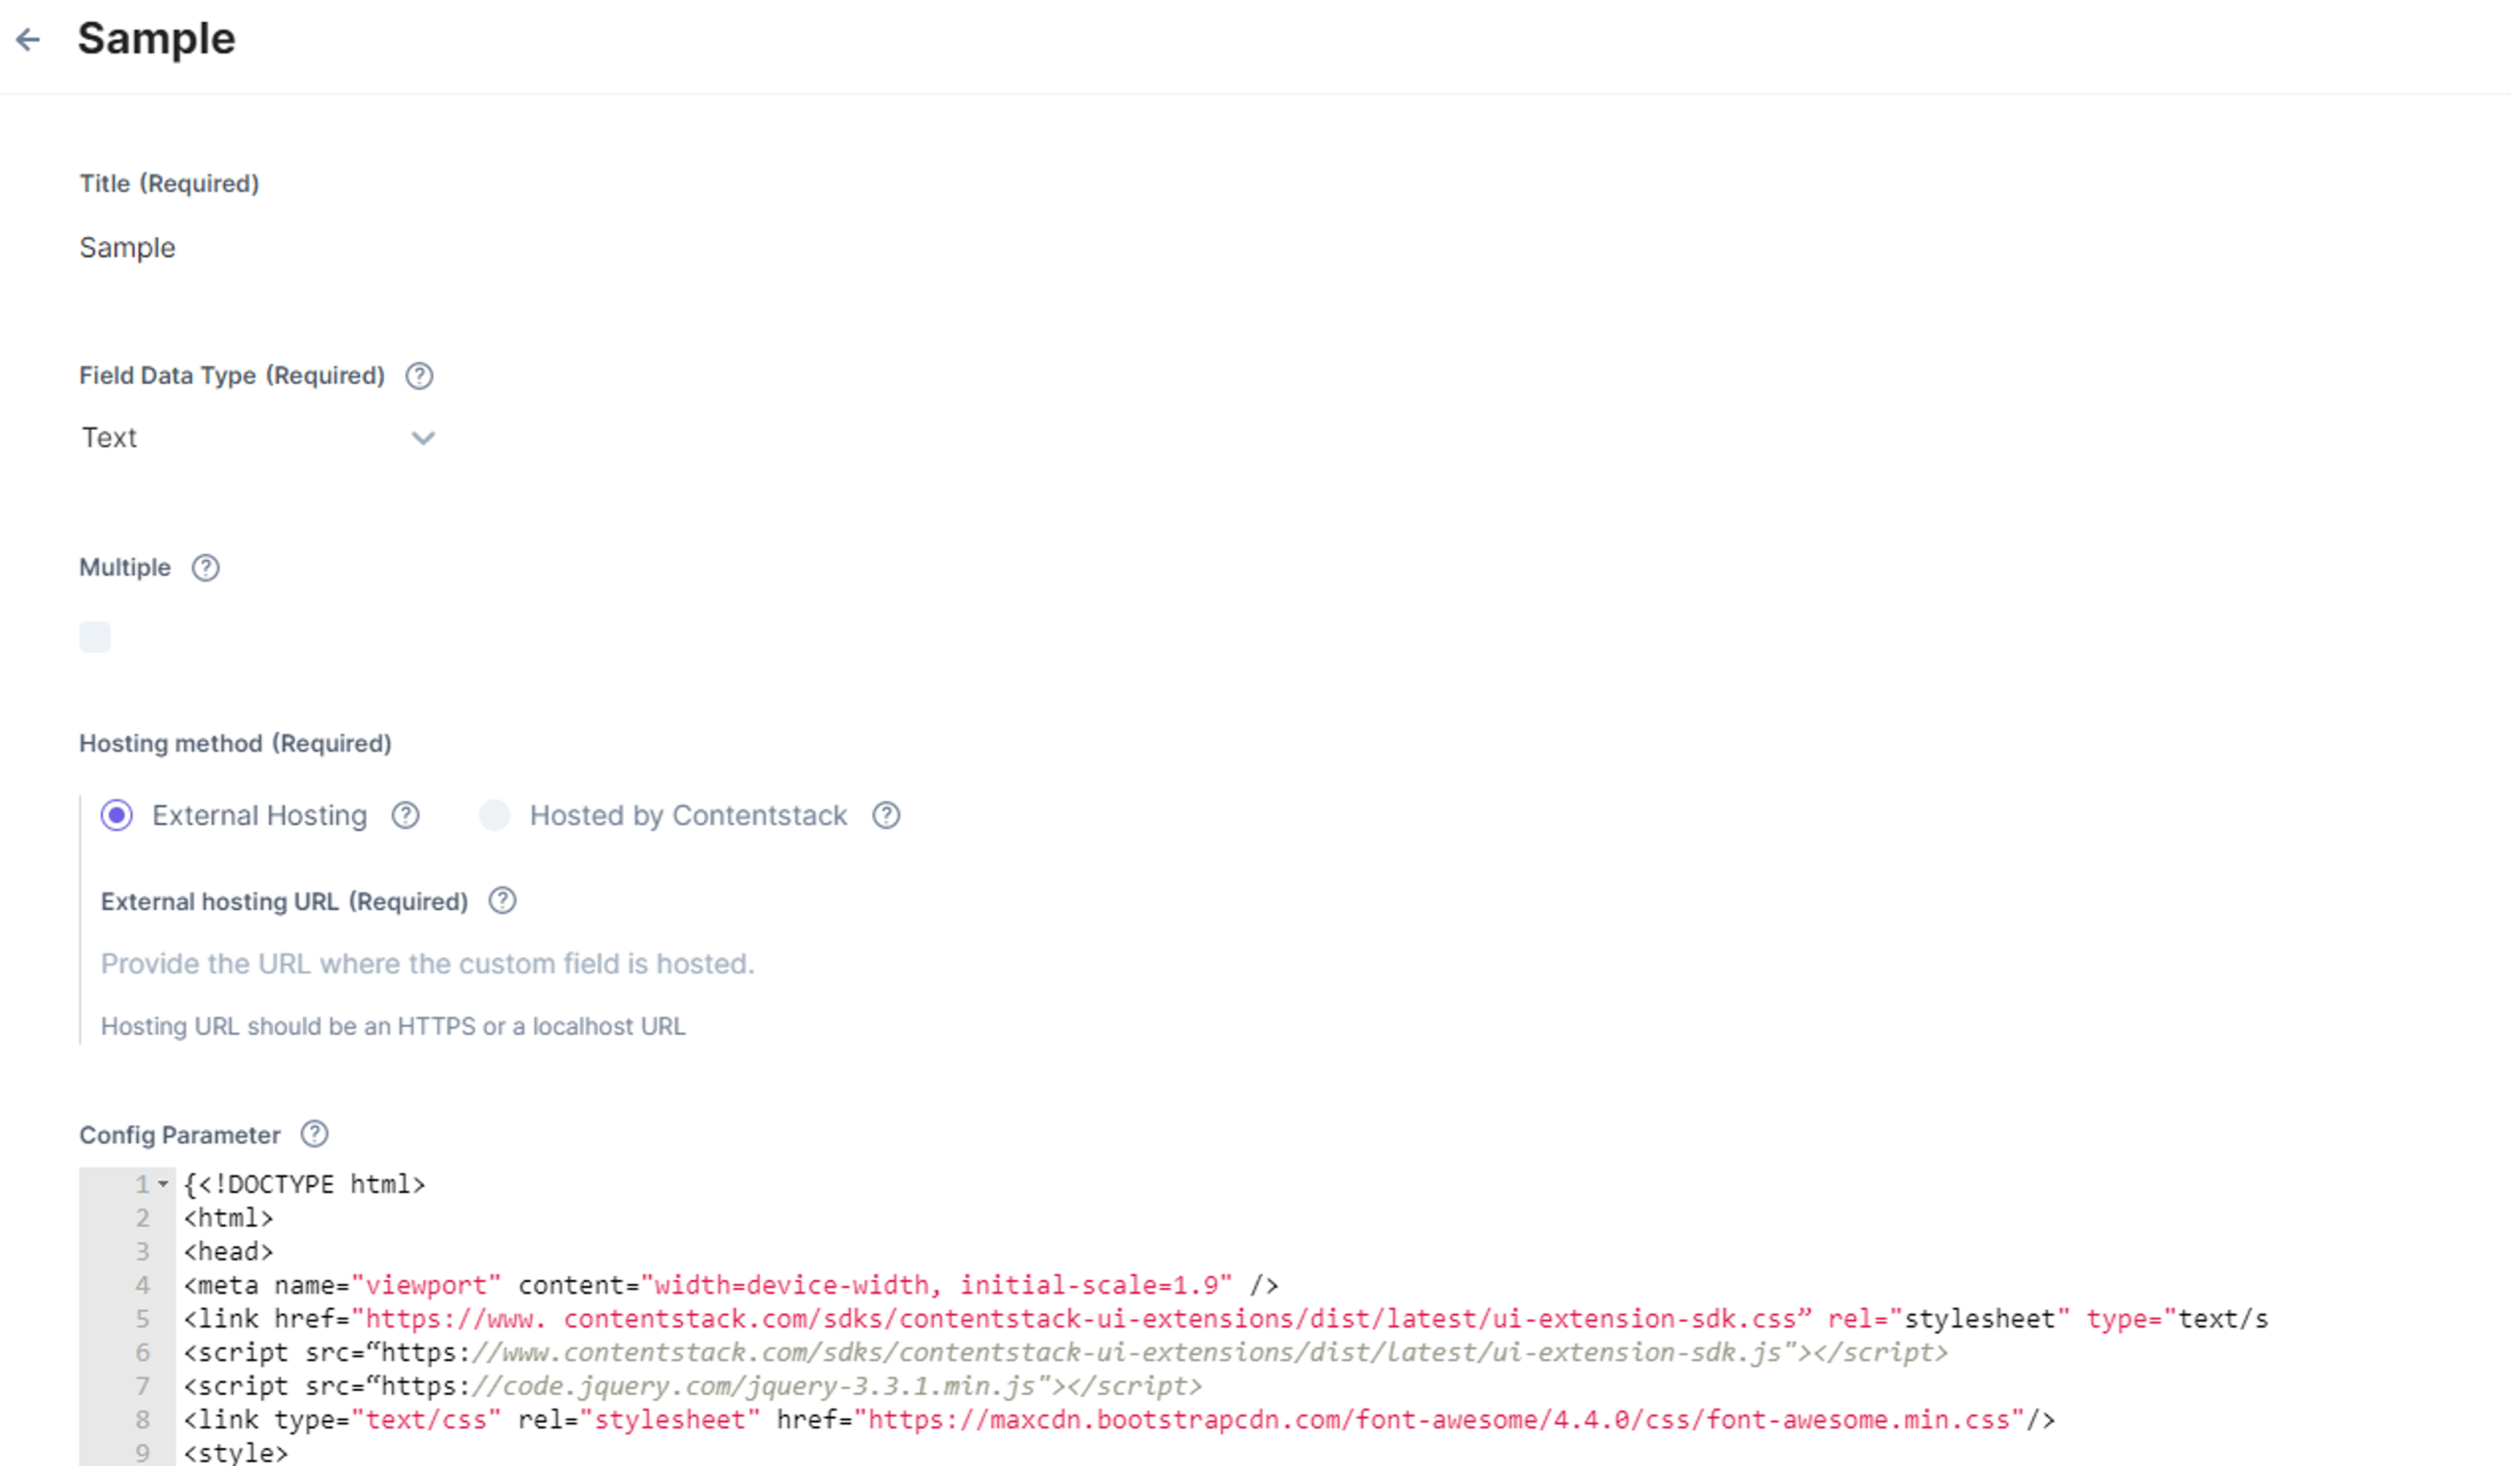
Task: Open External Hosting help icon
Action: [x=405, y=815]
